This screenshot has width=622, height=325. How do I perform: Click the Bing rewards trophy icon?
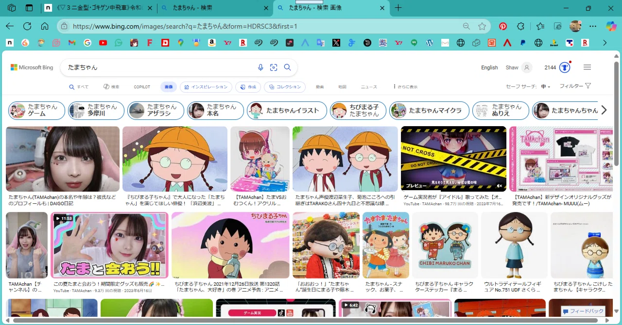click(565, 67)
